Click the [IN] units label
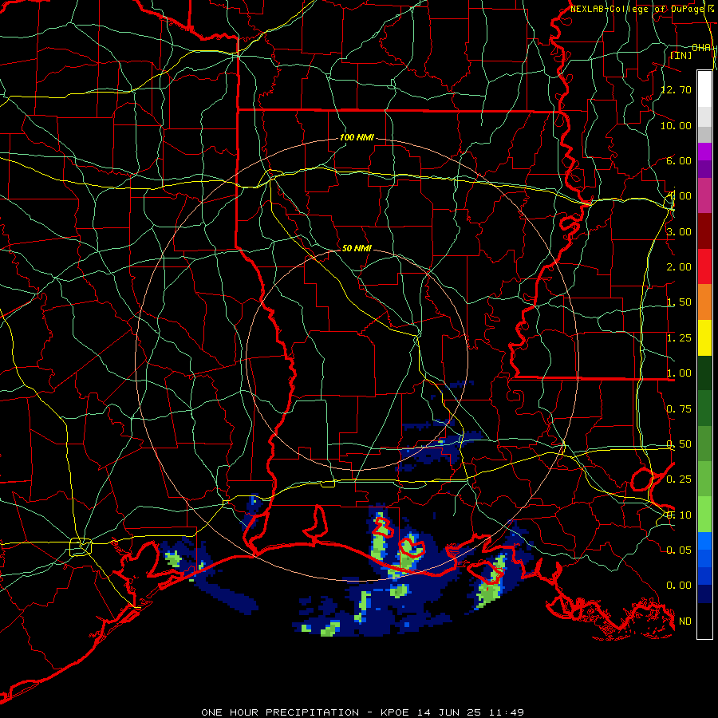The image size is (718, 718). click(x=681, y=55)
